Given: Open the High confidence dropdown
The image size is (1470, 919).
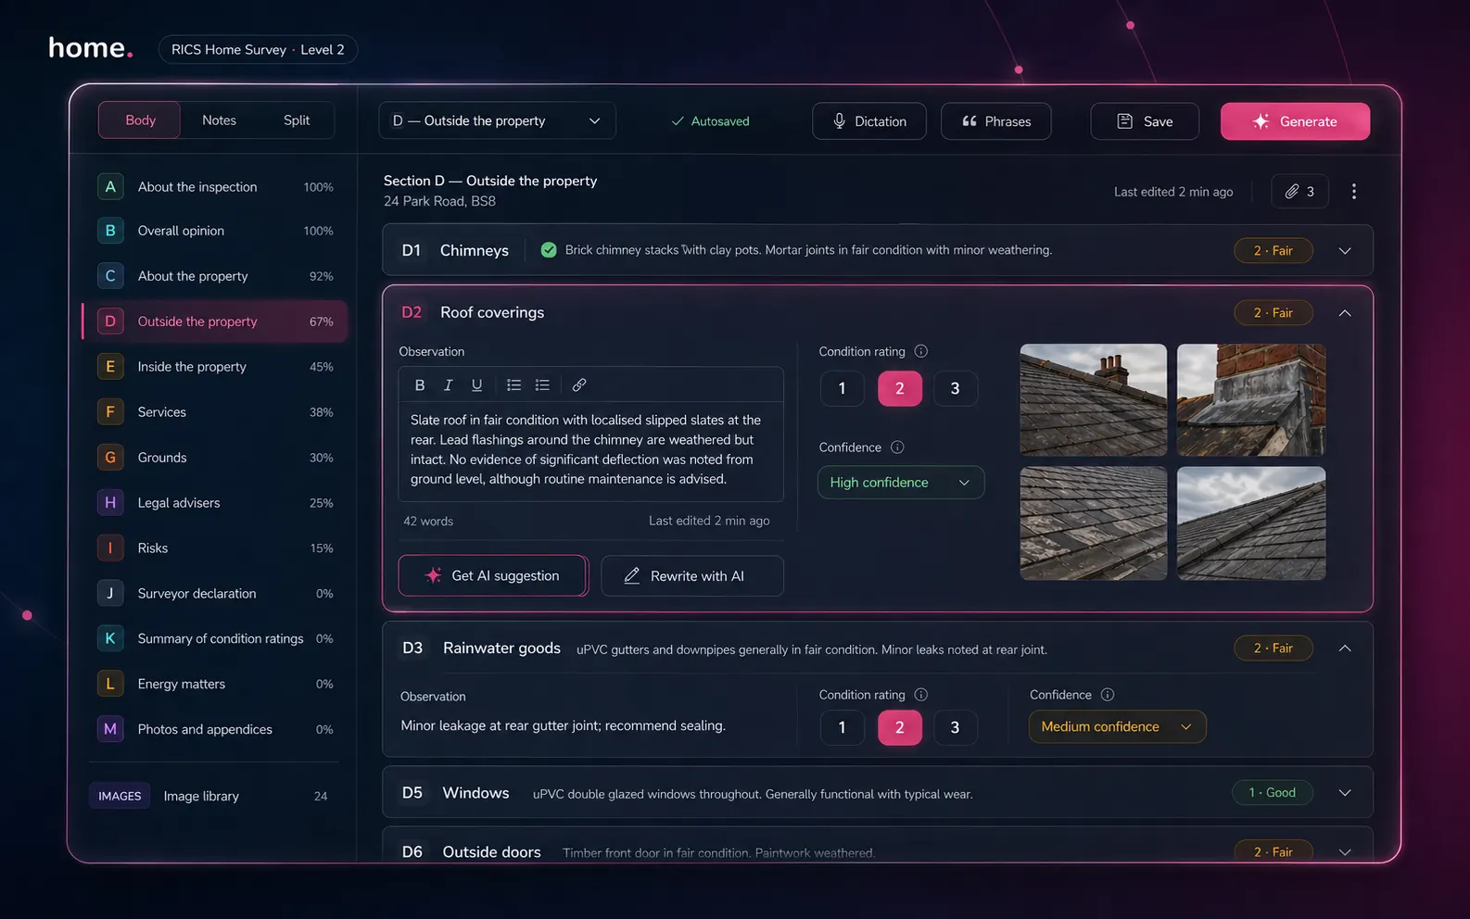Looking at the screenshot, I should pos(900,483).
